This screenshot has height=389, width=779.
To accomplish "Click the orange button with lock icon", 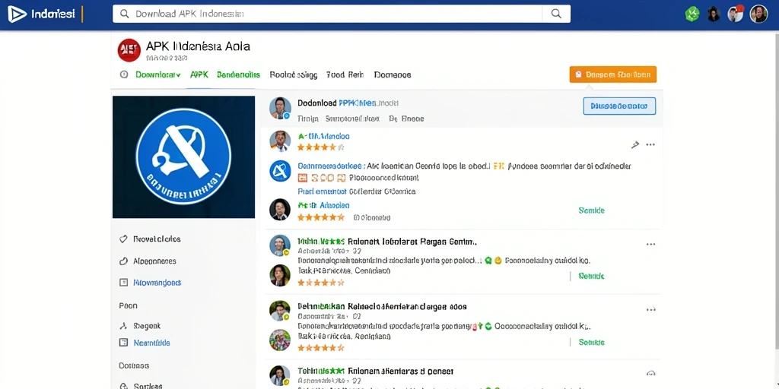I will (x=613, y=75).
